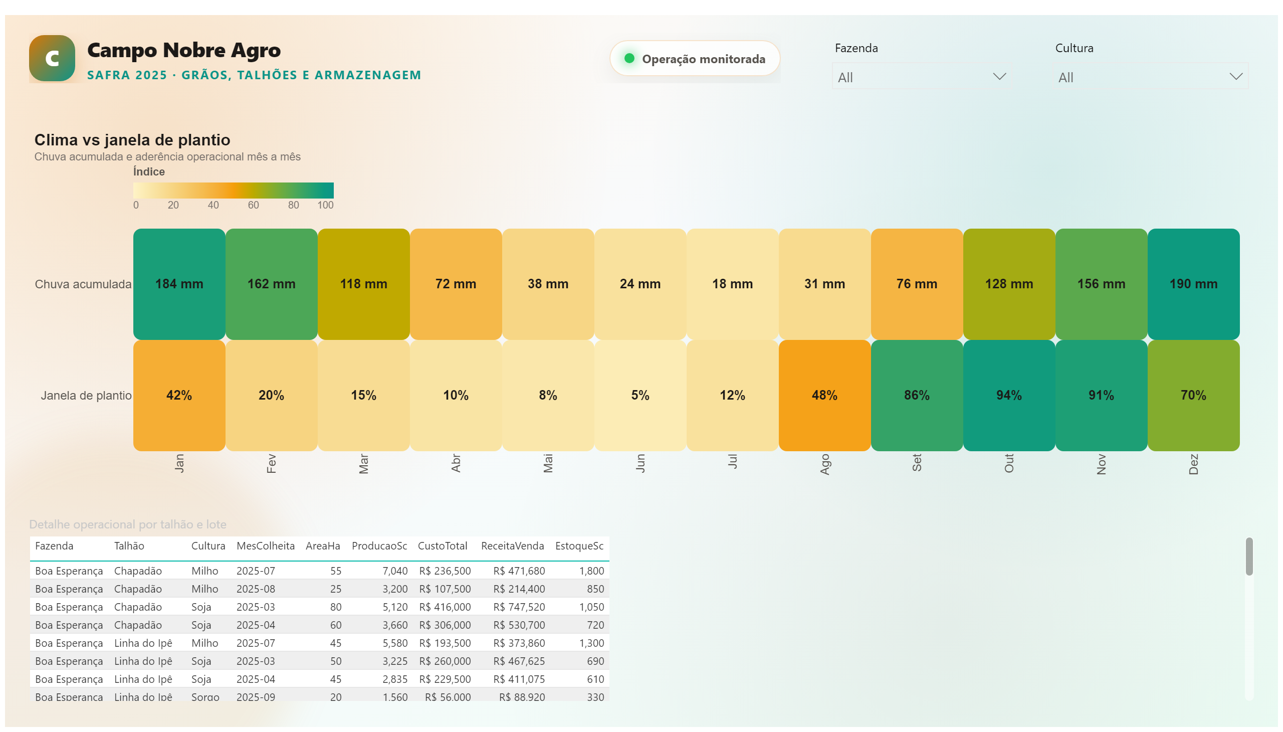Click the Janela de plantio row label
1283x732 pixels.
(x=86, y=396)
